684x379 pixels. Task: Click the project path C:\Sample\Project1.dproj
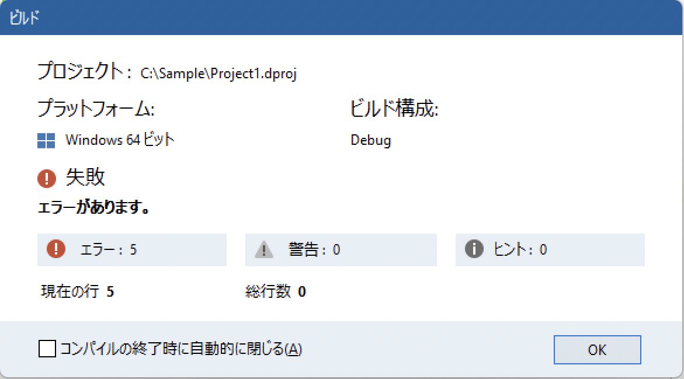point(218,74)
